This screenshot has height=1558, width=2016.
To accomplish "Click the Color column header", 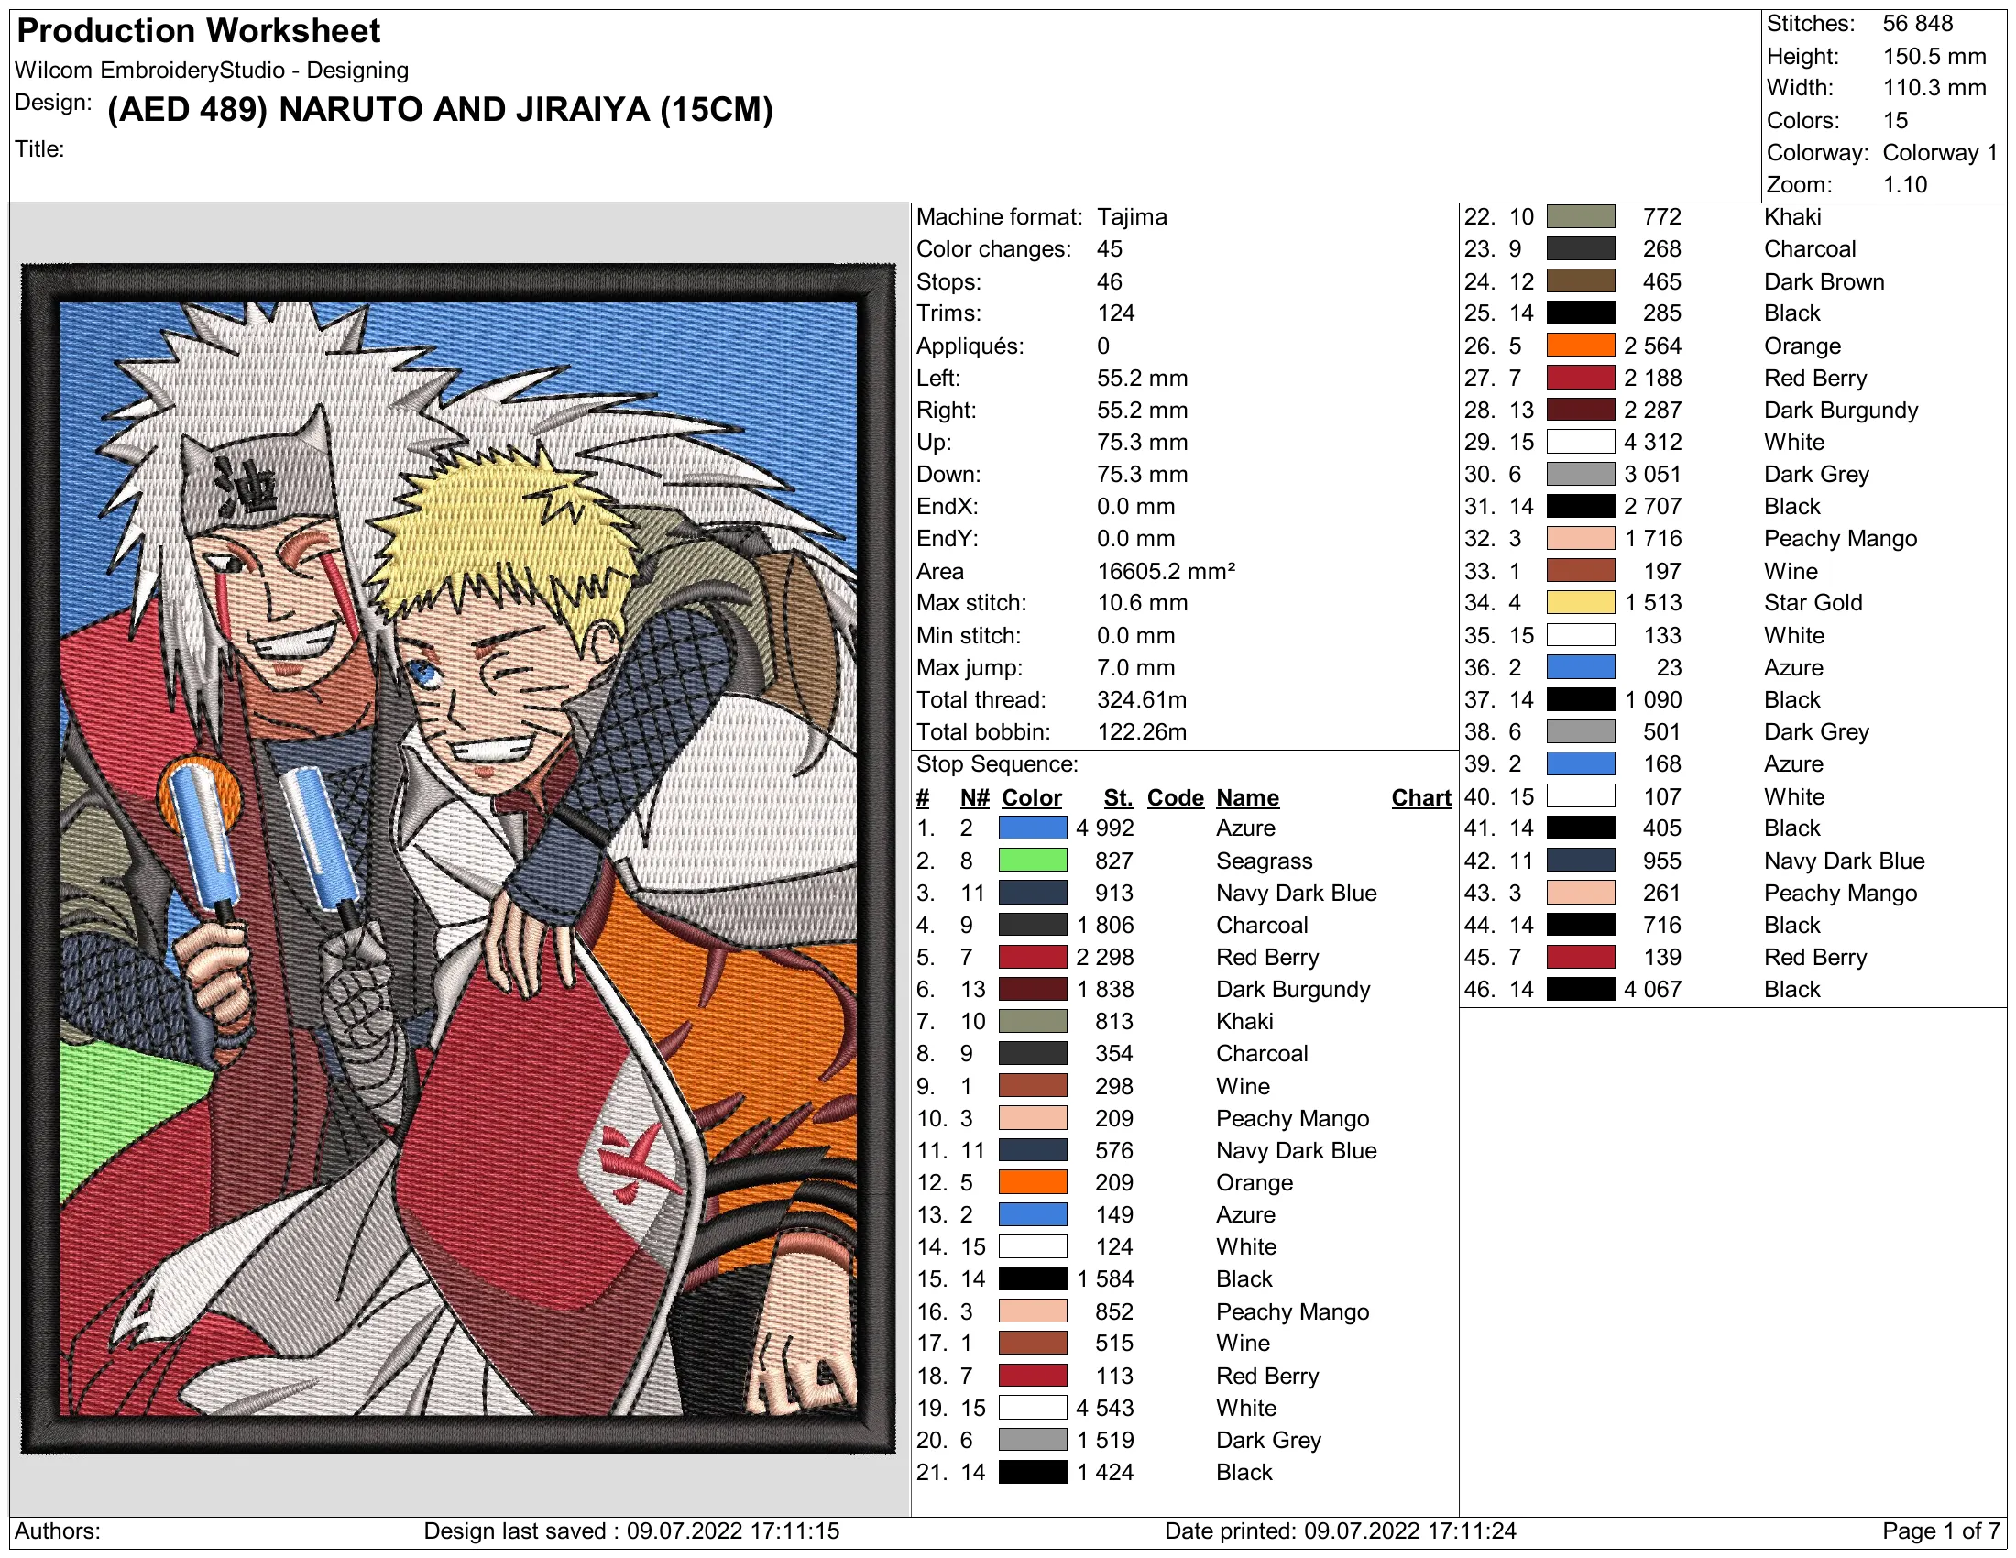I will (x=1032, y=797).
